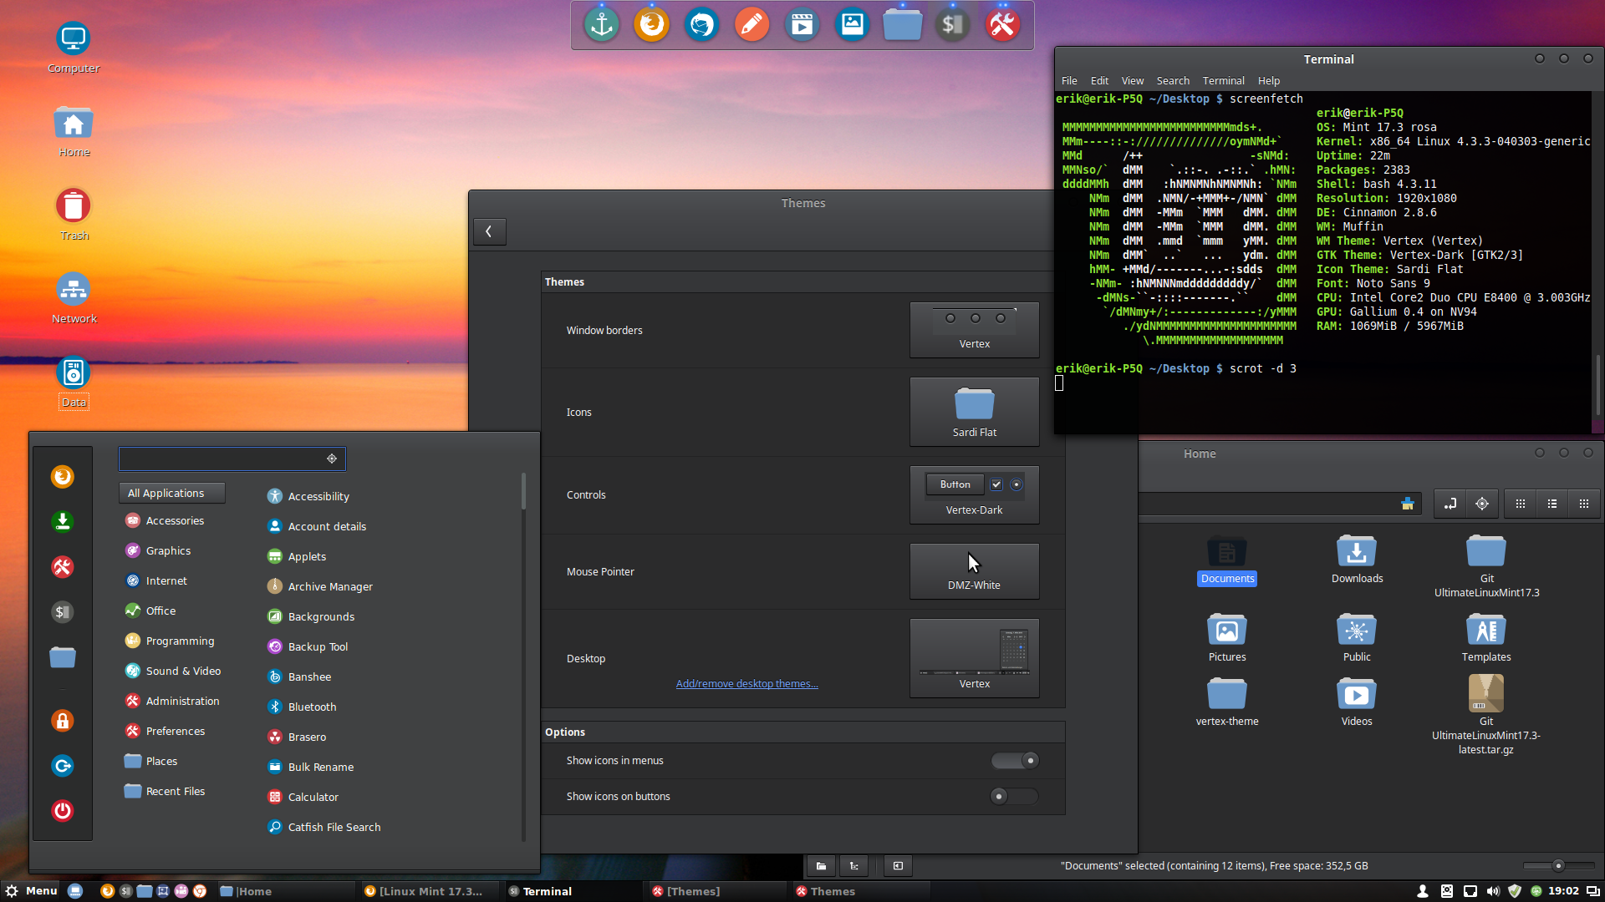Screen dimensions: 1605x902
Task: Open the Icons Sardi Flat theme chooser
Action: (x=975, y=413)
